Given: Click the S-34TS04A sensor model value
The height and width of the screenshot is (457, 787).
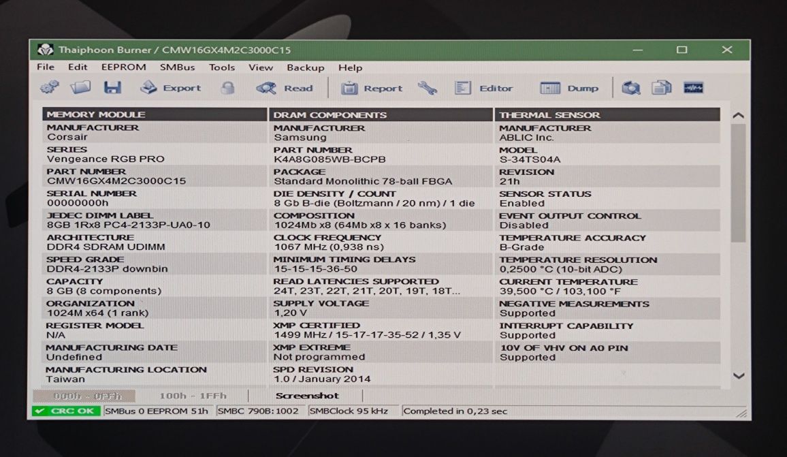Looking at the screenshot, I should [x=530, y=159].
